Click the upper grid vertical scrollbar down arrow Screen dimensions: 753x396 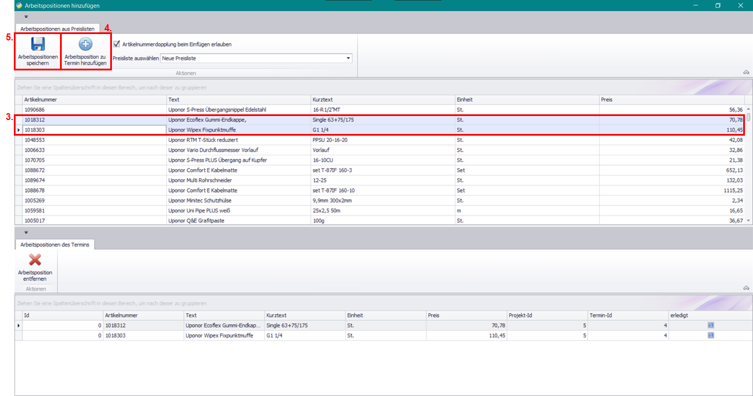[x=749, y=221]
